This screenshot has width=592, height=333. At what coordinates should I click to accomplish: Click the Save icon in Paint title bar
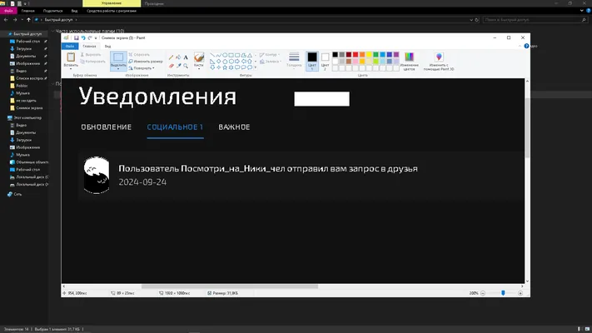click(x=77, y=37)
